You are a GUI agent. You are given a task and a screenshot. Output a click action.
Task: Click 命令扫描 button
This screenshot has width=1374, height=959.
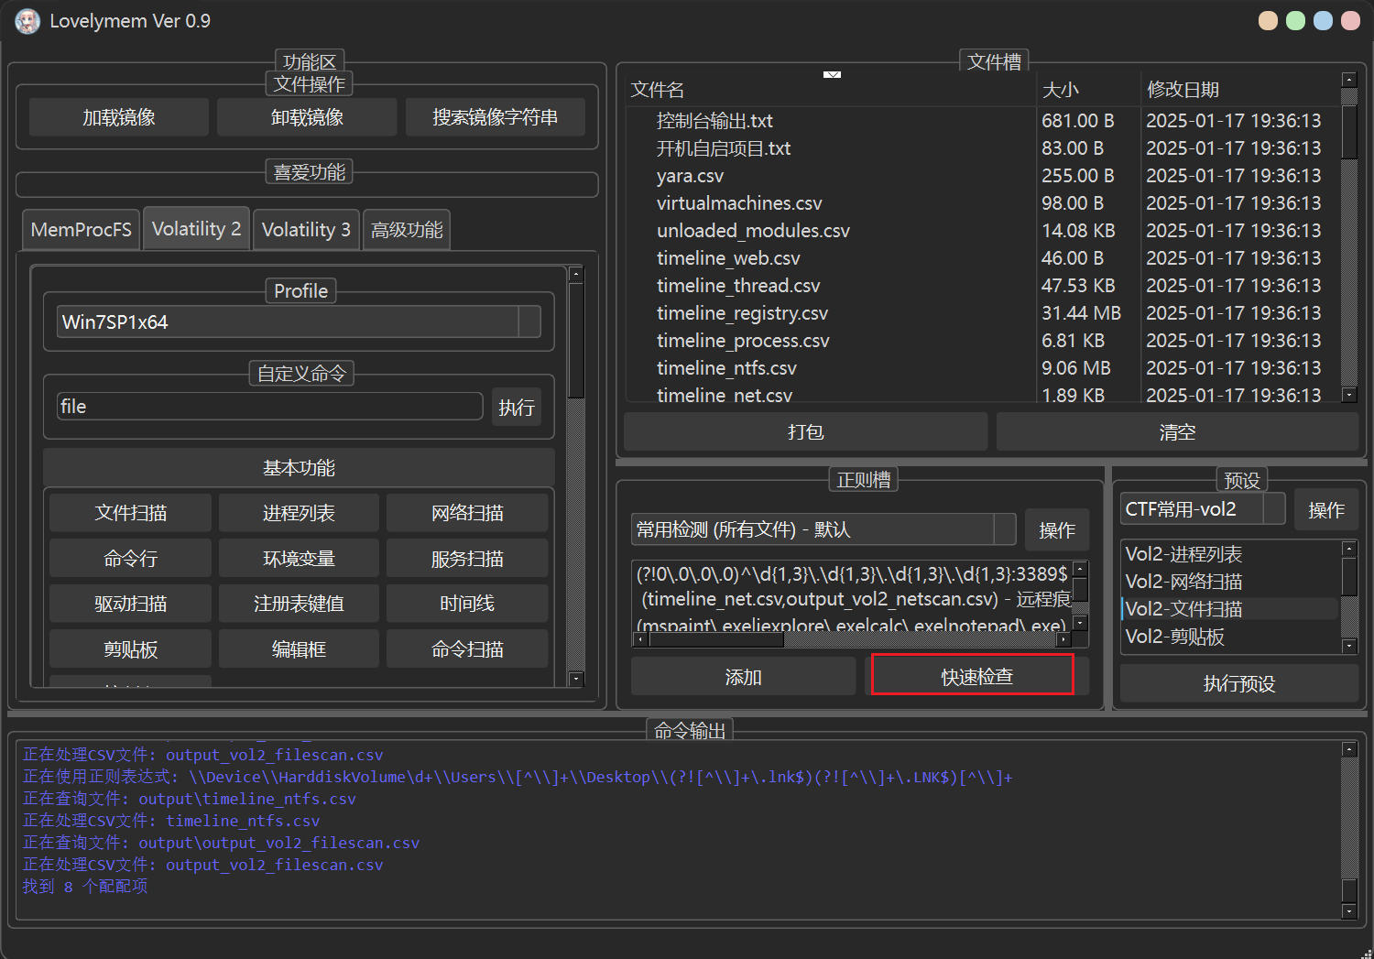[x=467, y=649]
